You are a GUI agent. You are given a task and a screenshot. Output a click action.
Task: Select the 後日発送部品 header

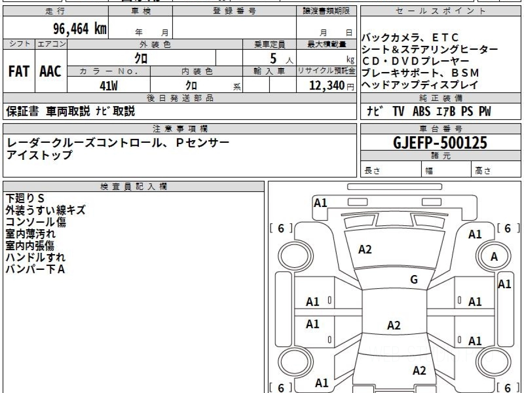coord(180,98)
